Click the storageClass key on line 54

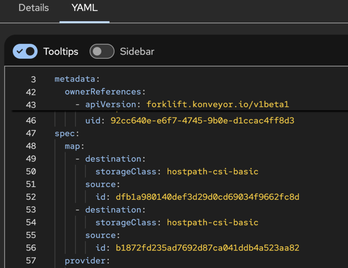pyautogui.click(x=126, y=222)
